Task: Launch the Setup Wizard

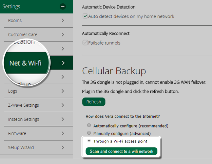Action: pyautogui.click(x=21, y=148)
